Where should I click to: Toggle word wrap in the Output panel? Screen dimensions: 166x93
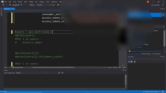pyautogui.click(x=62, y=73)
